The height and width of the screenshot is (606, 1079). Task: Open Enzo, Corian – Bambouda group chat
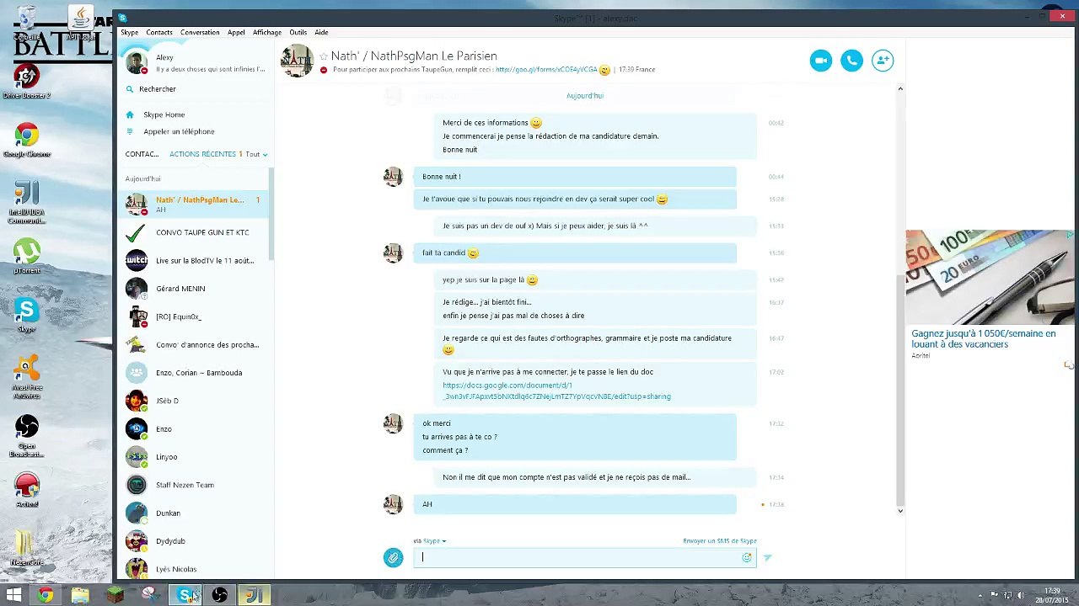[196, 373]
